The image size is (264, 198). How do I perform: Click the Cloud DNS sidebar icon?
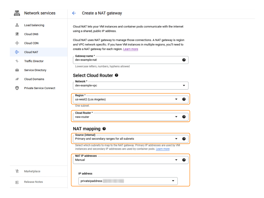click(17, 34)
